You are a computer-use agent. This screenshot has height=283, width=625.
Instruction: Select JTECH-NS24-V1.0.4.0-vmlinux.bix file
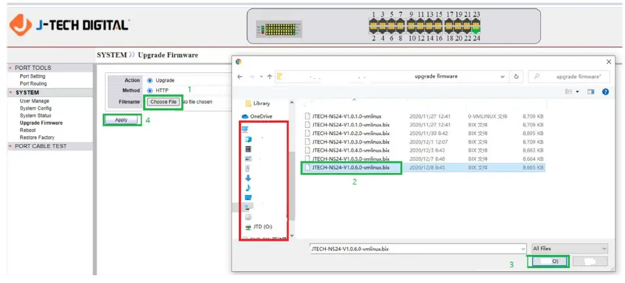tap(347, 151)
